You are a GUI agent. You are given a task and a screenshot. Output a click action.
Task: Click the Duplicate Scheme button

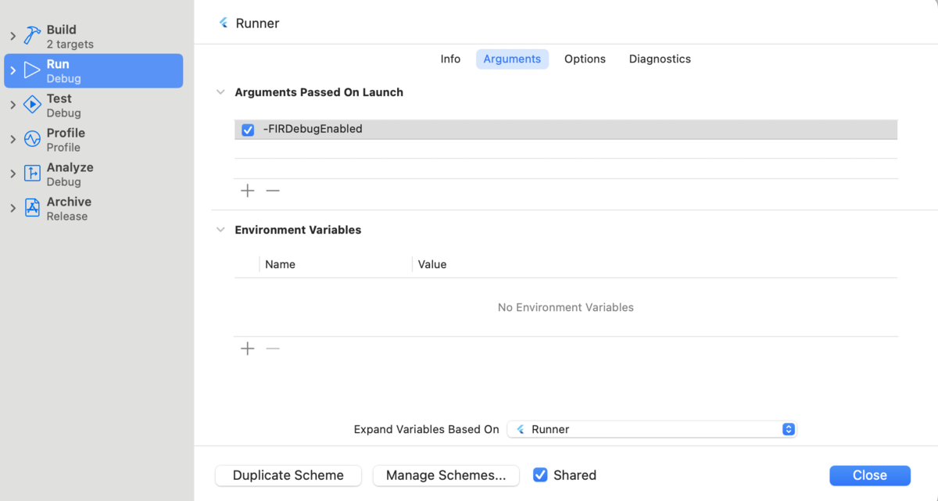click(288, 475)
